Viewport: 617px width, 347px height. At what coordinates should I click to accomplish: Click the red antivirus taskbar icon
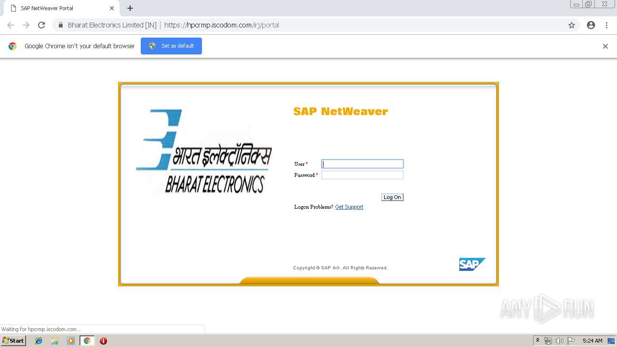103,341
